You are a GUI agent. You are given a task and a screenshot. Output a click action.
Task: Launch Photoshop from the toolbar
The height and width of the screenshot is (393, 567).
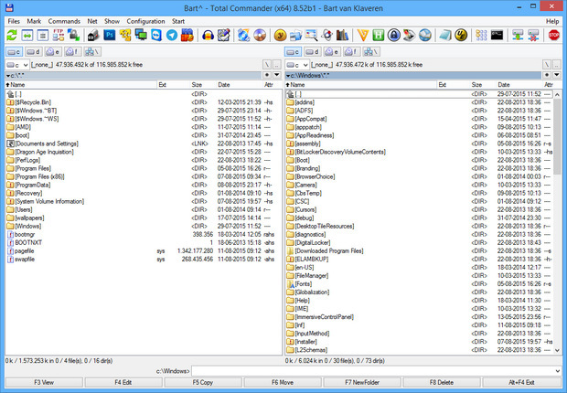pyautogui.click(x=110, y=36)
